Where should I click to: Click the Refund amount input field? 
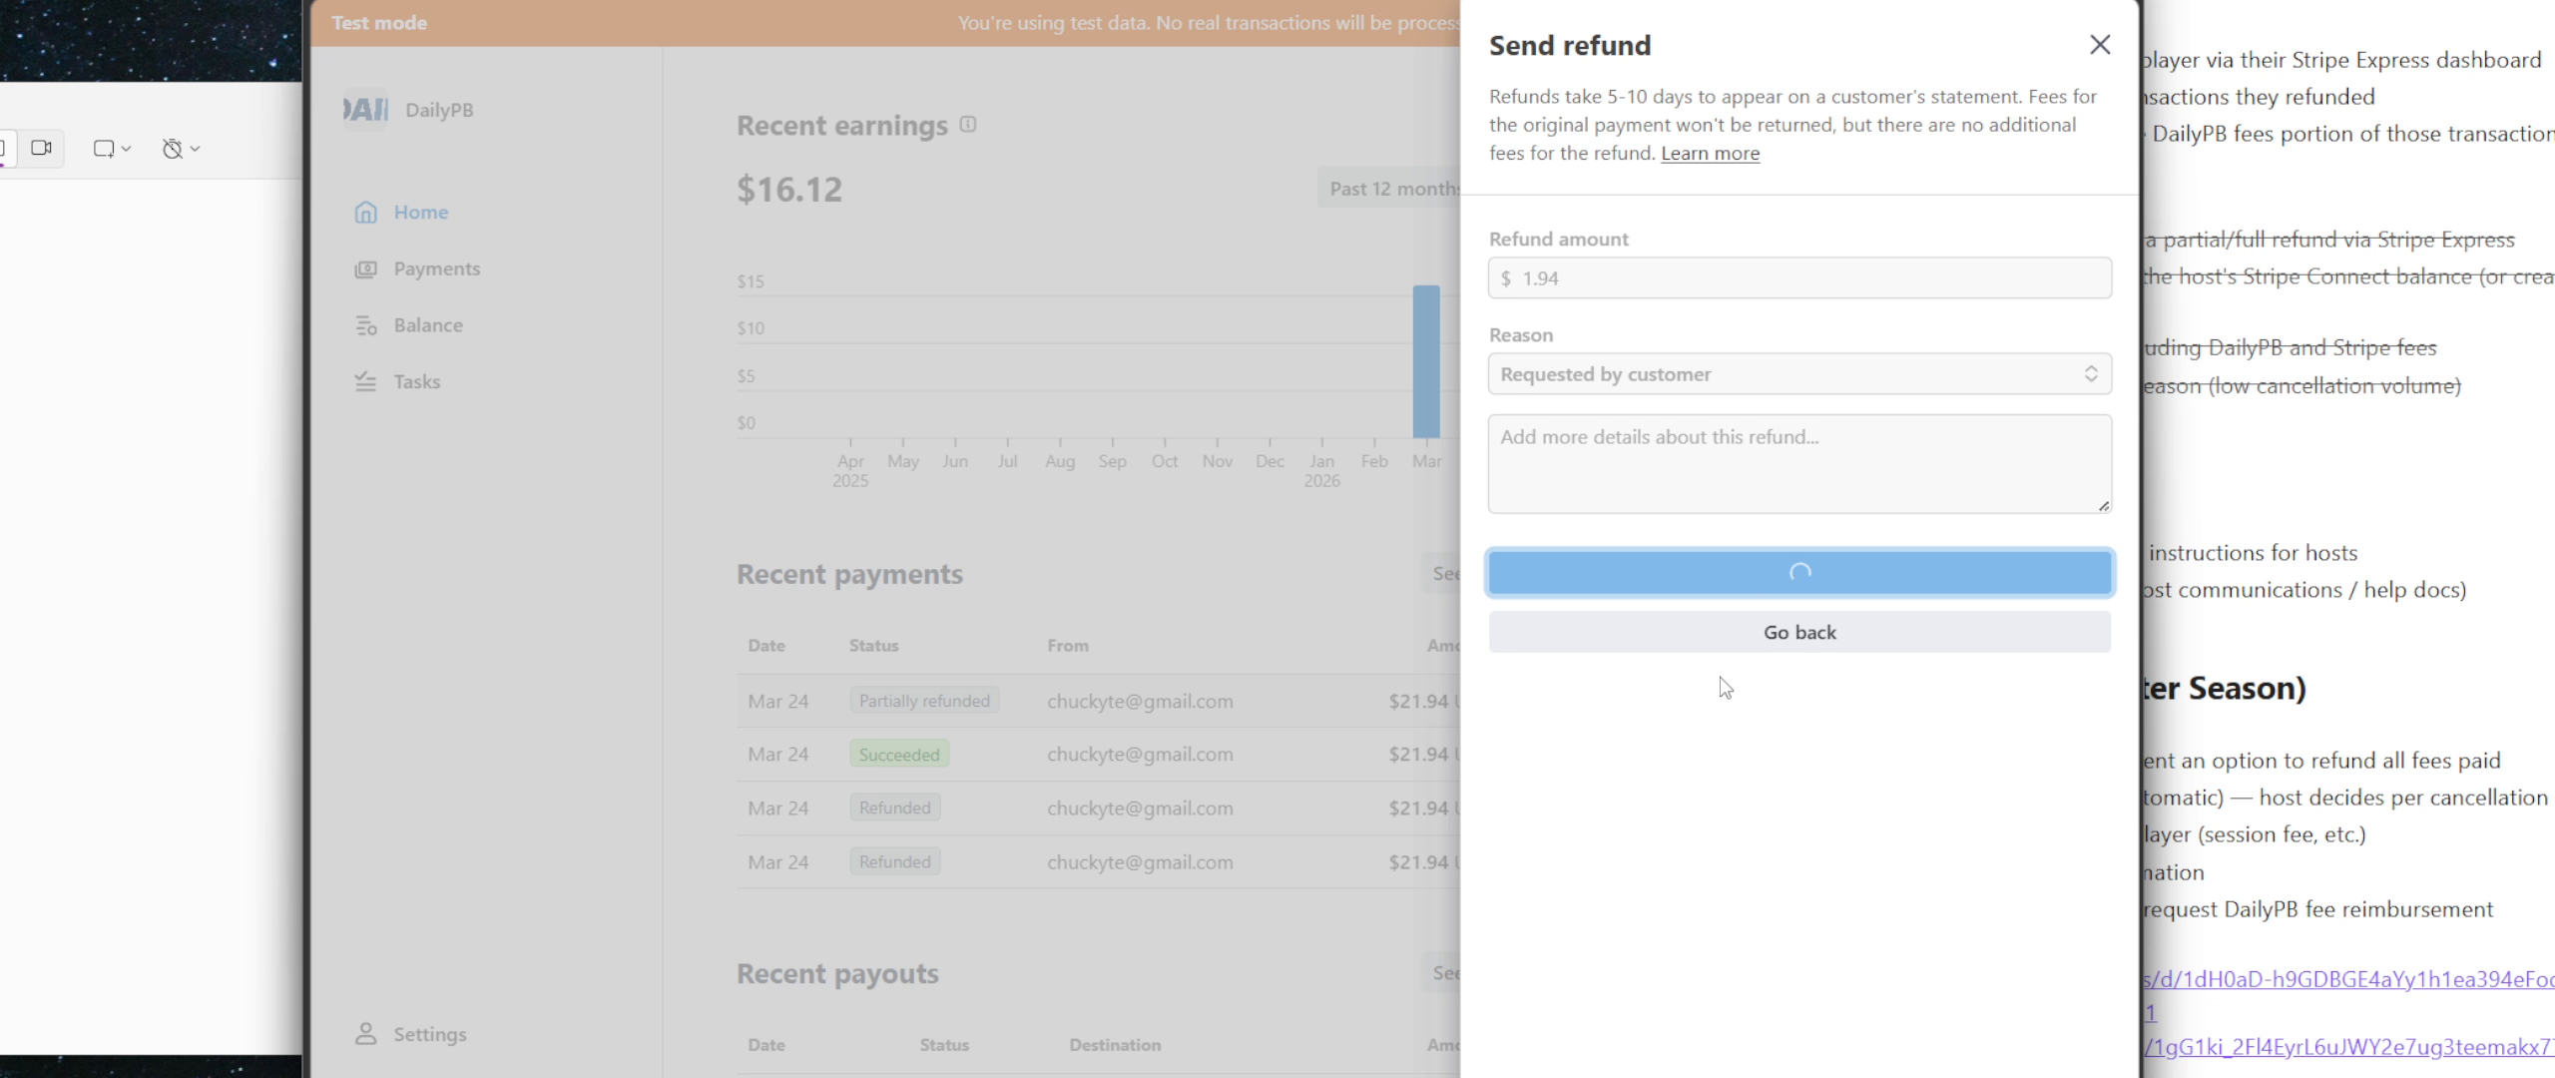click(x=1799, y=277)
